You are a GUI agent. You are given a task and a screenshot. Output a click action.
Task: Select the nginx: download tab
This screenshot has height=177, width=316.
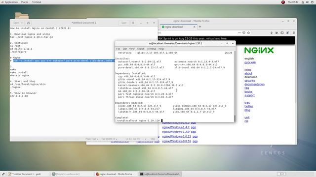(x=178, y=27)
